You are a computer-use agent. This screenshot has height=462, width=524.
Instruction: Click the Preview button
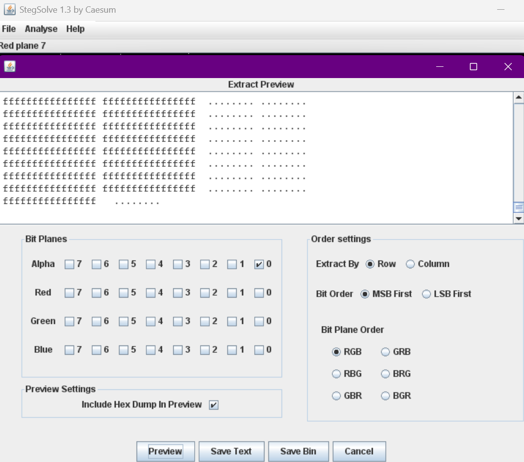pyautogui.click(x=165, y=451)
